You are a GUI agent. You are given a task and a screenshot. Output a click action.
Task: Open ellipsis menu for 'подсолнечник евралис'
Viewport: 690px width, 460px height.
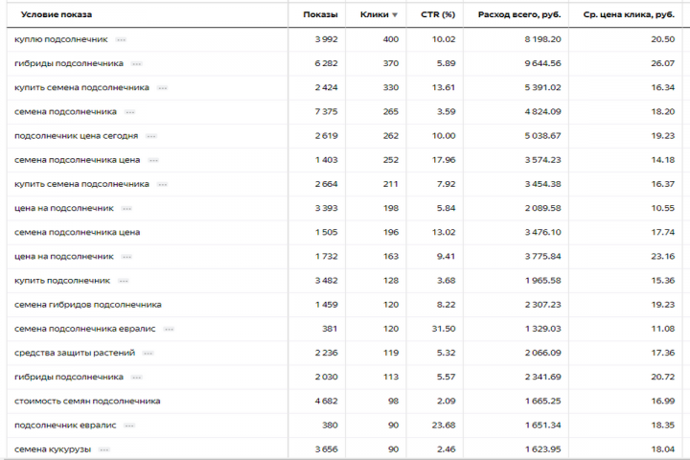point(128,425)
